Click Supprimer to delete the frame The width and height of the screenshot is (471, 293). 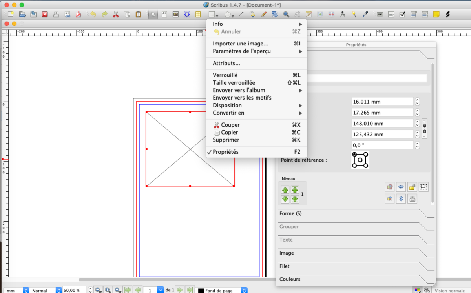point(226,140)
